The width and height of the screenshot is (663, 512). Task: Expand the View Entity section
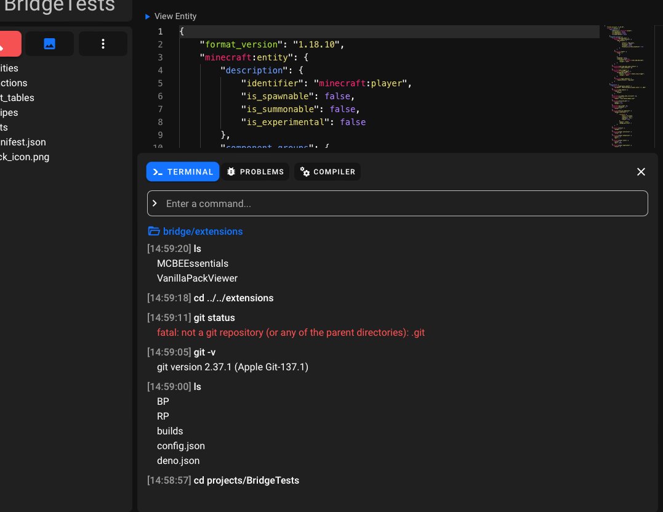tap(171, 16)
